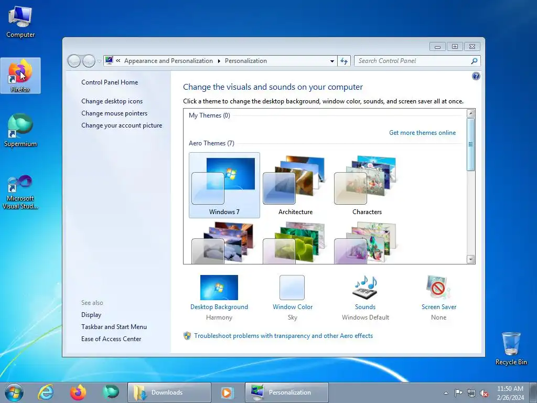Select the Firefox desktop shortcut

pos(20,76)
